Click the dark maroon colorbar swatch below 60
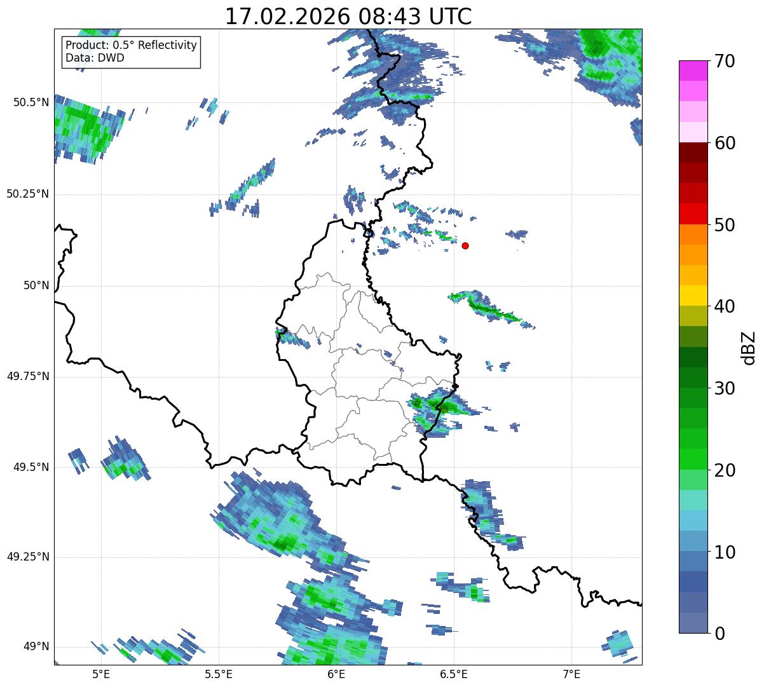This screenshot has height=687, width=764. coord(693,153)
